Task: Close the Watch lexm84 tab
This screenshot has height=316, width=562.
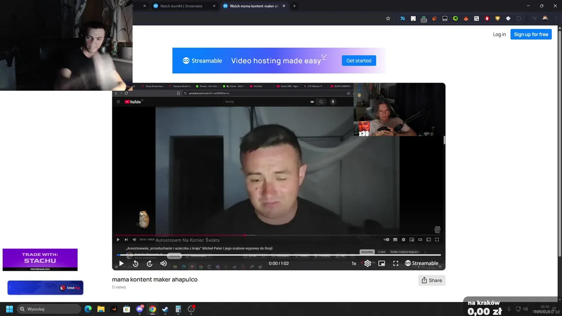Action: pyautogui.click(x=214, y=6)
